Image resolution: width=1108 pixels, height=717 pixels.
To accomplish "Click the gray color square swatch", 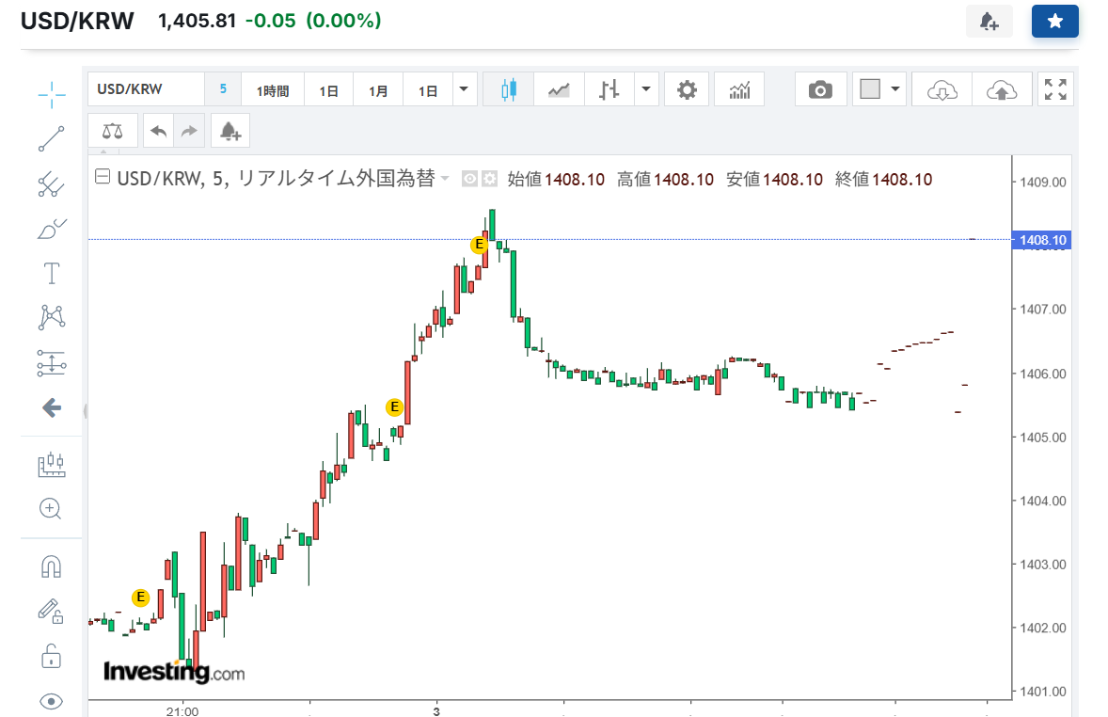I will pyautogui.click(x=870, y=90).
